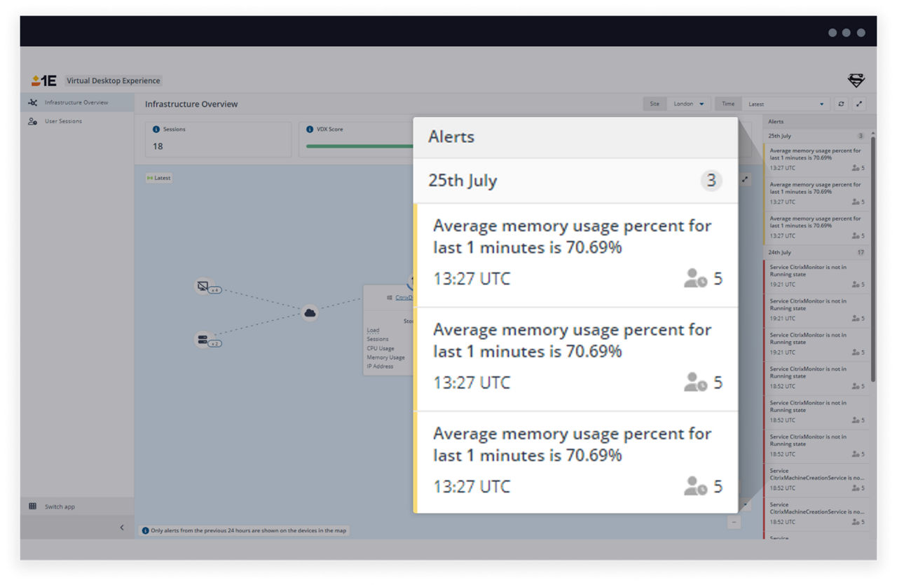Image resolution: width=897 pixels, height=585 pixels.
Task: Click the Sessions card showing 18
Action: pos(219,139)
